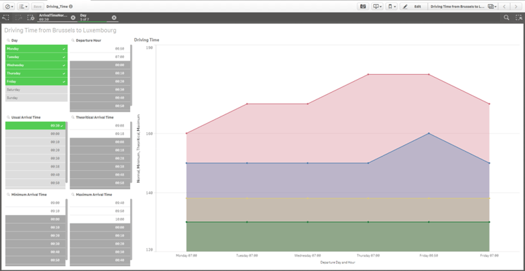Click the Driving Time chart title
The image size is (525, 271).
click(147, 40)
